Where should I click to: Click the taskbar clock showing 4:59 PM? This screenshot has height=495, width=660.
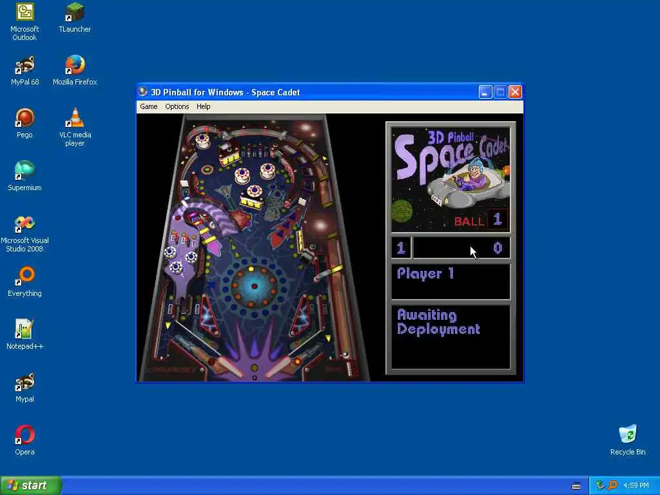636,485
